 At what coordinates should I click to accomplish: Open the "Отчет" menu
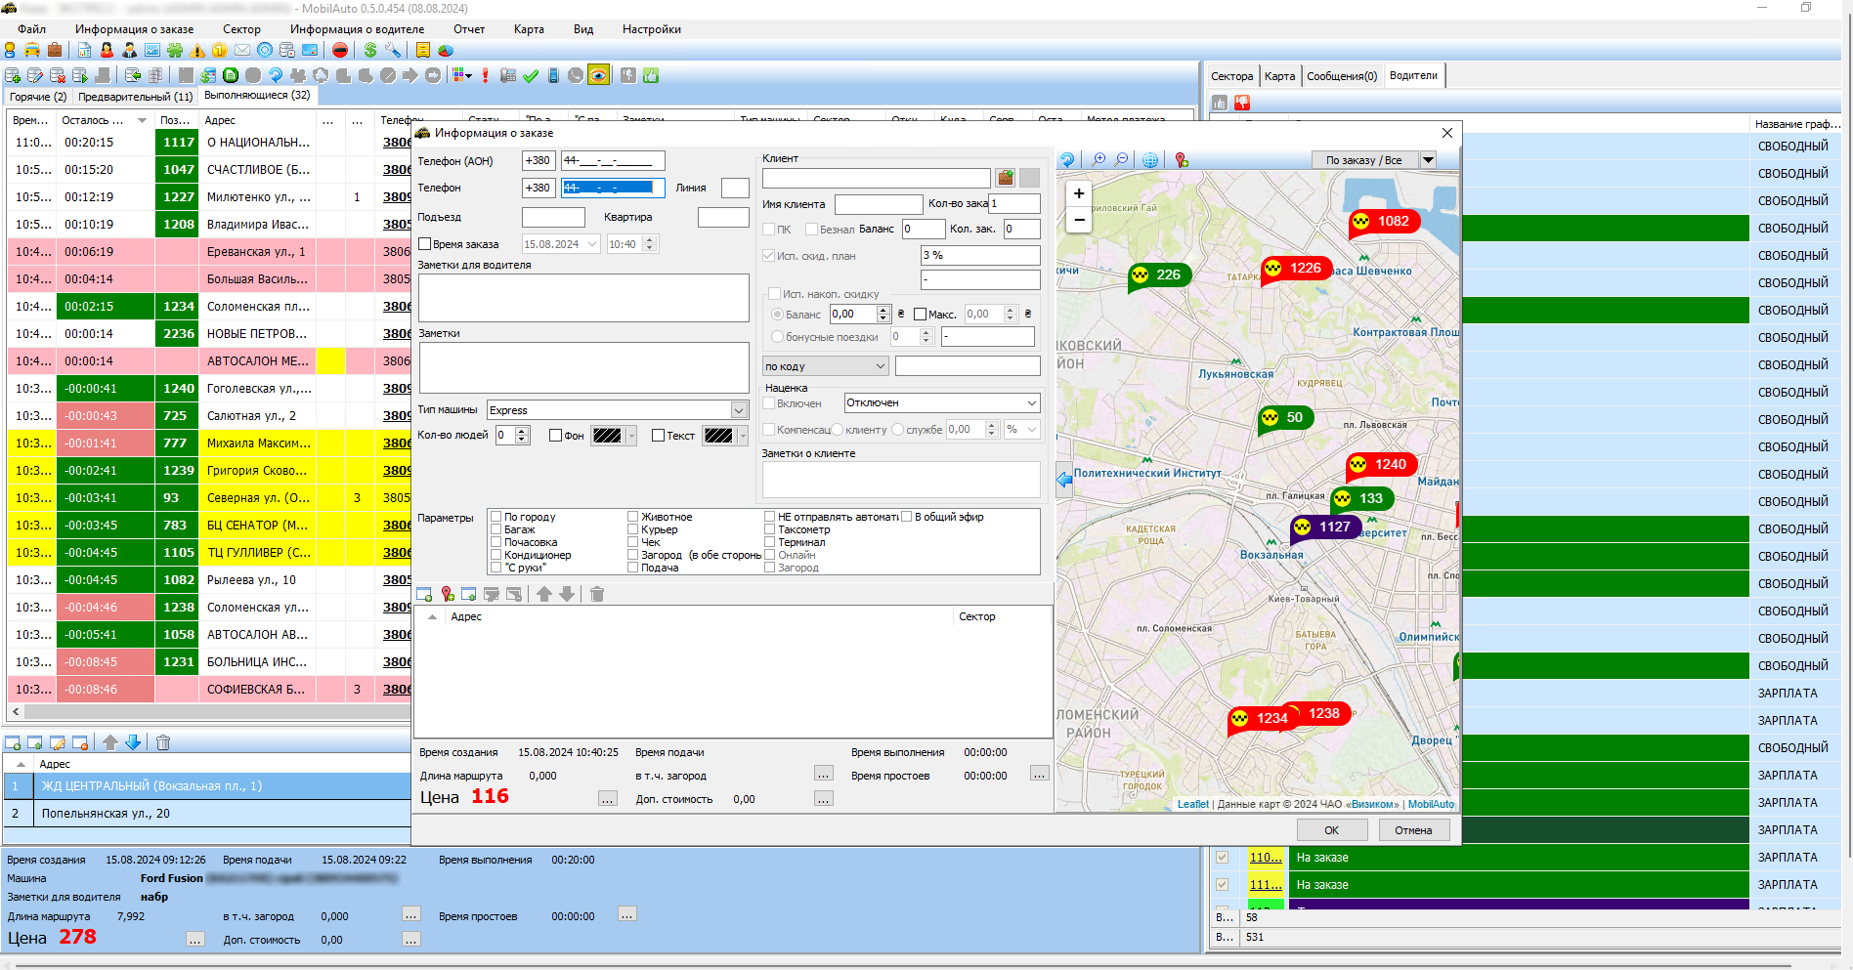coord(469,29)
